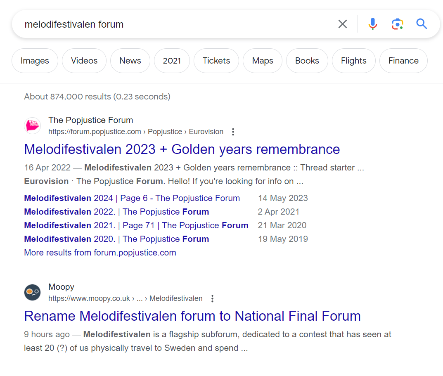Screen dimensions: 443x376
Task: Open 'Rename Melodifestivalen forum to National Final Forum'
Action: click(x=192, y=316)
